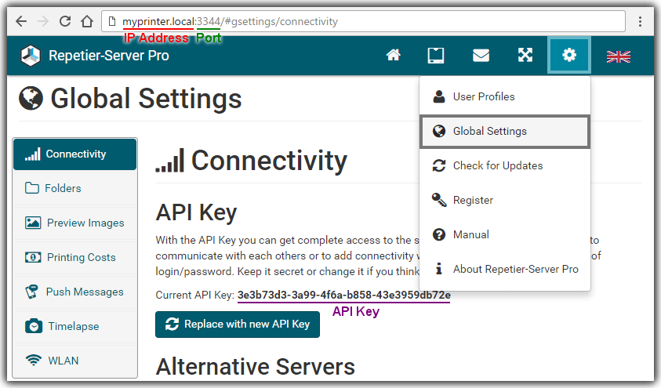Click Replace with new API Key button

coord(238,325)
